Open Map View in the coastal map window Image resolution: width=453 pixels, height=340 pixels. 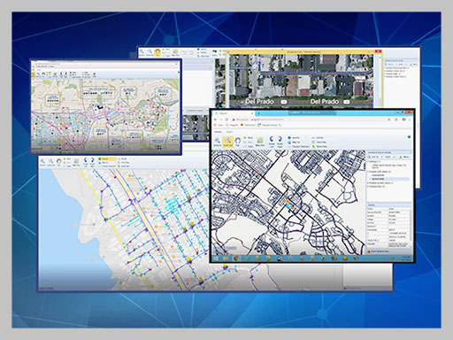pos(76,162)
